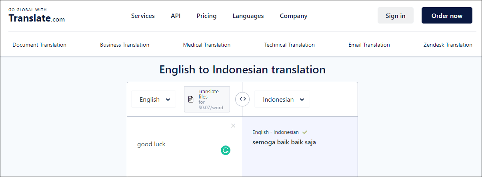The width and height of the screenshot is (482, 177).
Task: Open the Business Translation link
Action: tap(124, 45)
